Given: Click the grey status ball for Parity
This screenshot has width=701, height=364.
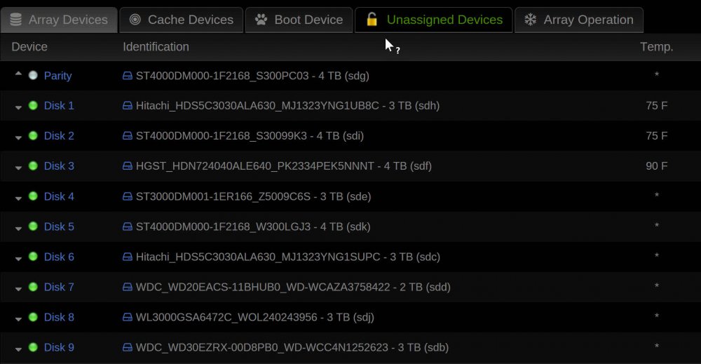Looking at the screenshot, I should (33, 75).
